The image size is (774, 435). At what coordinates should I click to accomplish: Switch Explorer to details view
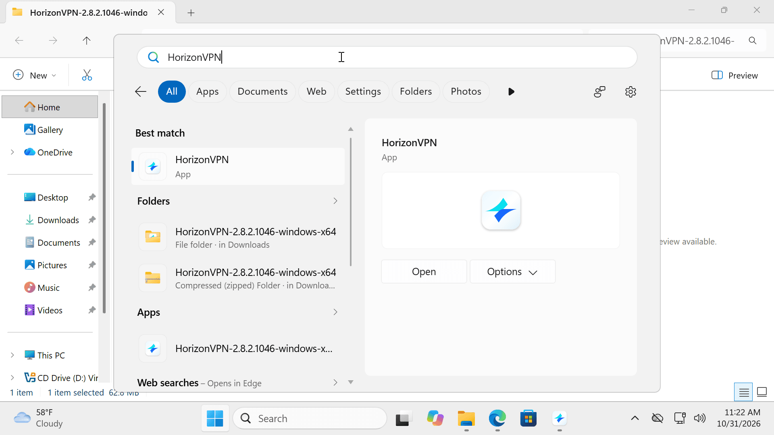[744, 392]
